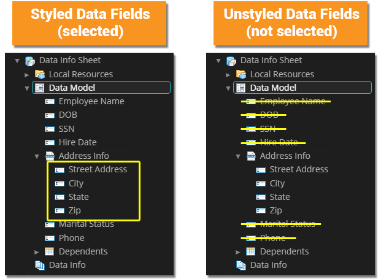Screen dimensions: 381x279
Task: Select City field in left panel
Action: tap(75, 183)
